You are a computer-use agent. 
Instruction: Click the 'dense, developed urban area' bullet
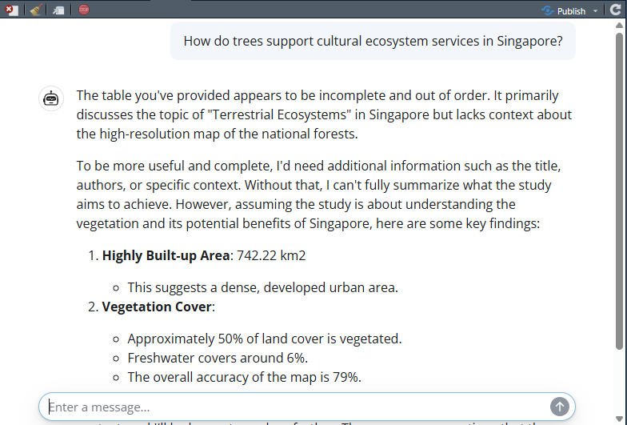click(x=262, y=287)
